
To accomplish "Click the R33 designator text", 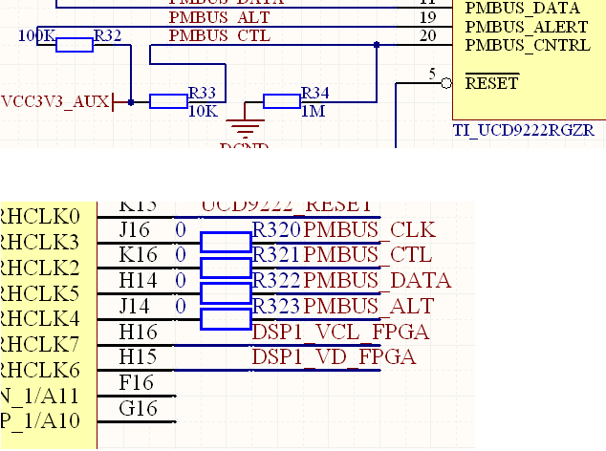I will click(202, 93).
